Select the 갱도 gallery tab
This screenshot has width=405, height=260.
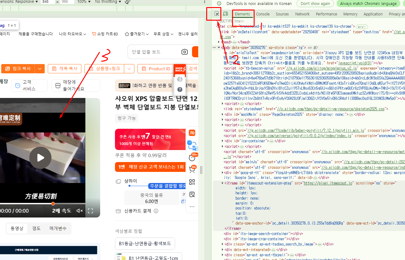[x=36, y=228]
